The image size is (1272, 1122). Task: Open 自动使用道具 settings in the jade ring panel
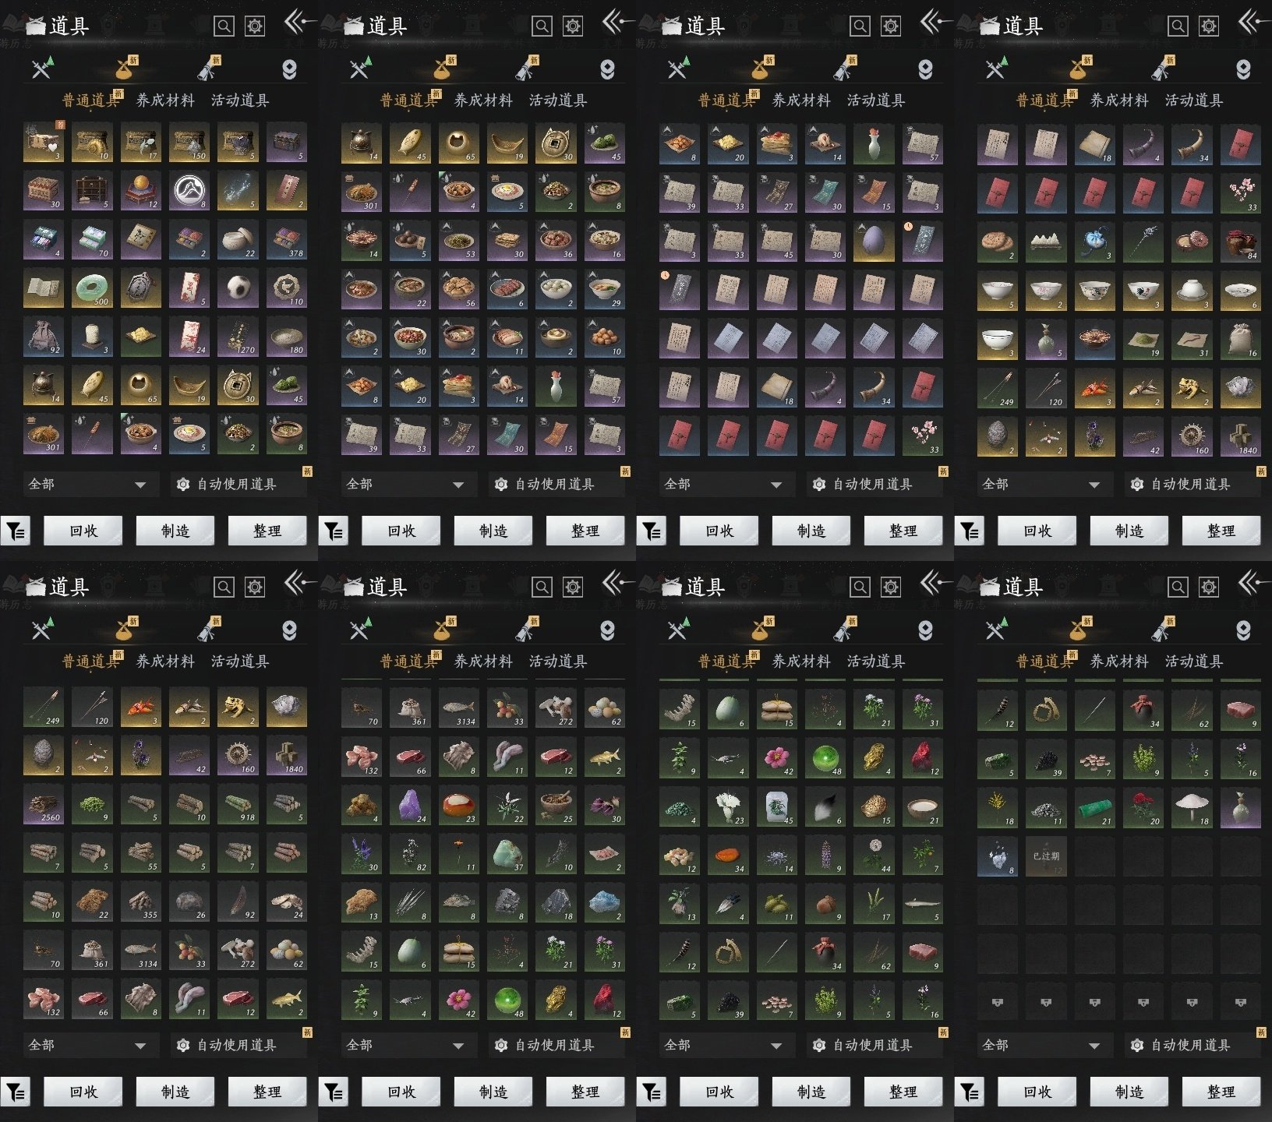pyautogui.click(x=228, y=485)
